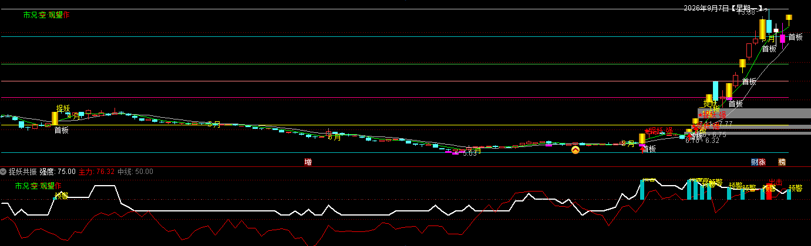This screenshot has height=246, width=811.
Task: Click the rightmost 首板 label
Action: pos(796,37)
